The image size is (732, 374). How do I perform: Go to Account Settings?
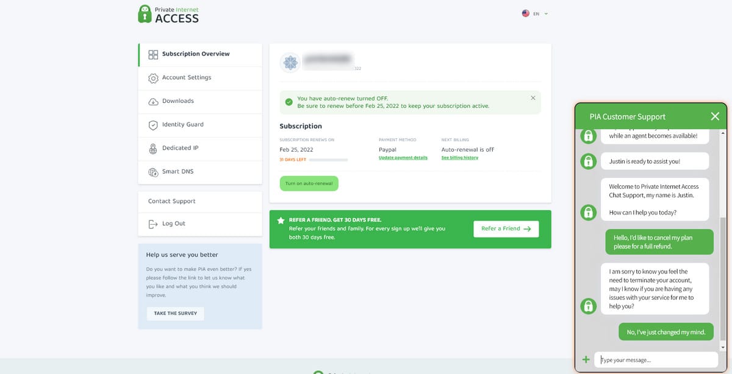click(200, 78)
